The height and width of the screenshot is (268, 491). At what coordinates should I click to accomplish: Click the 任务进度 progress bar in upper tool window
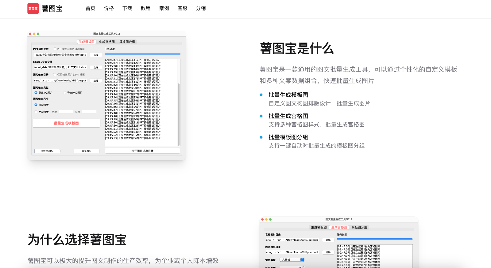coord(142,54)
